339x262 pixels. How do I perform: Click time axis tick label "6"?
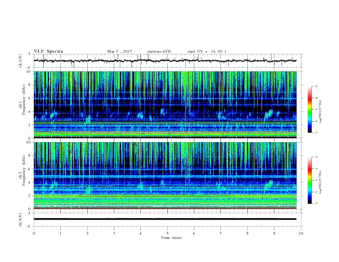(194, 233)
